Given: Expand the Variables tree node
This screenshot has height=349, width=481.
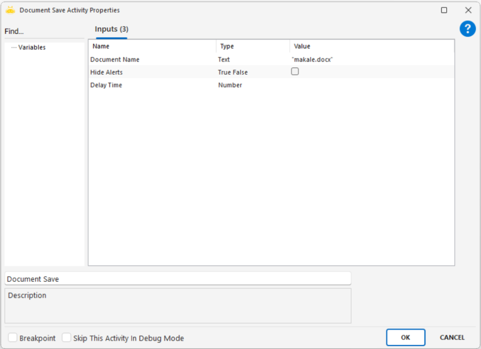Looking at the screenshot, I should (31, 48).
